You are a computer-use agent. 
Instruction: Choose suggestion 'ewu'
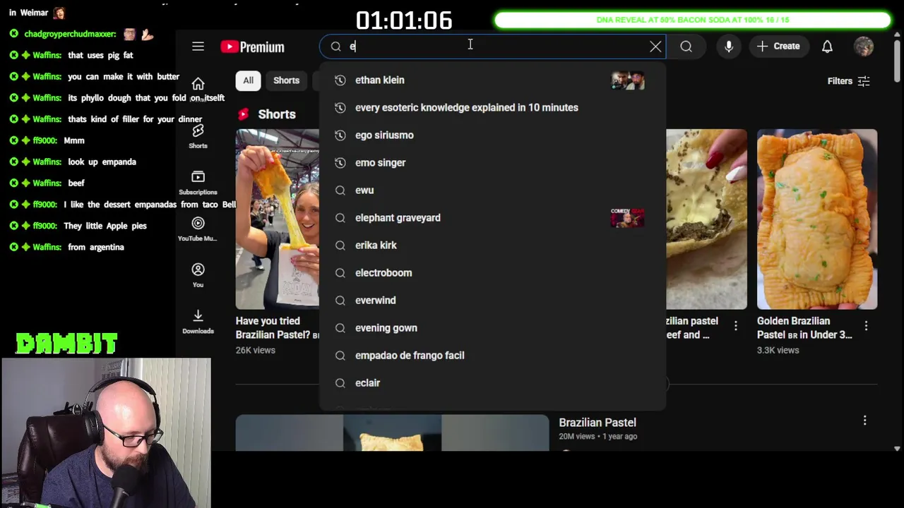492,190
